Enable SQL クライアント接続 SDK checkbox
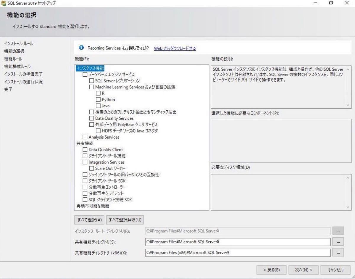This screenshot has width=355, height=279. pos(85,200)
